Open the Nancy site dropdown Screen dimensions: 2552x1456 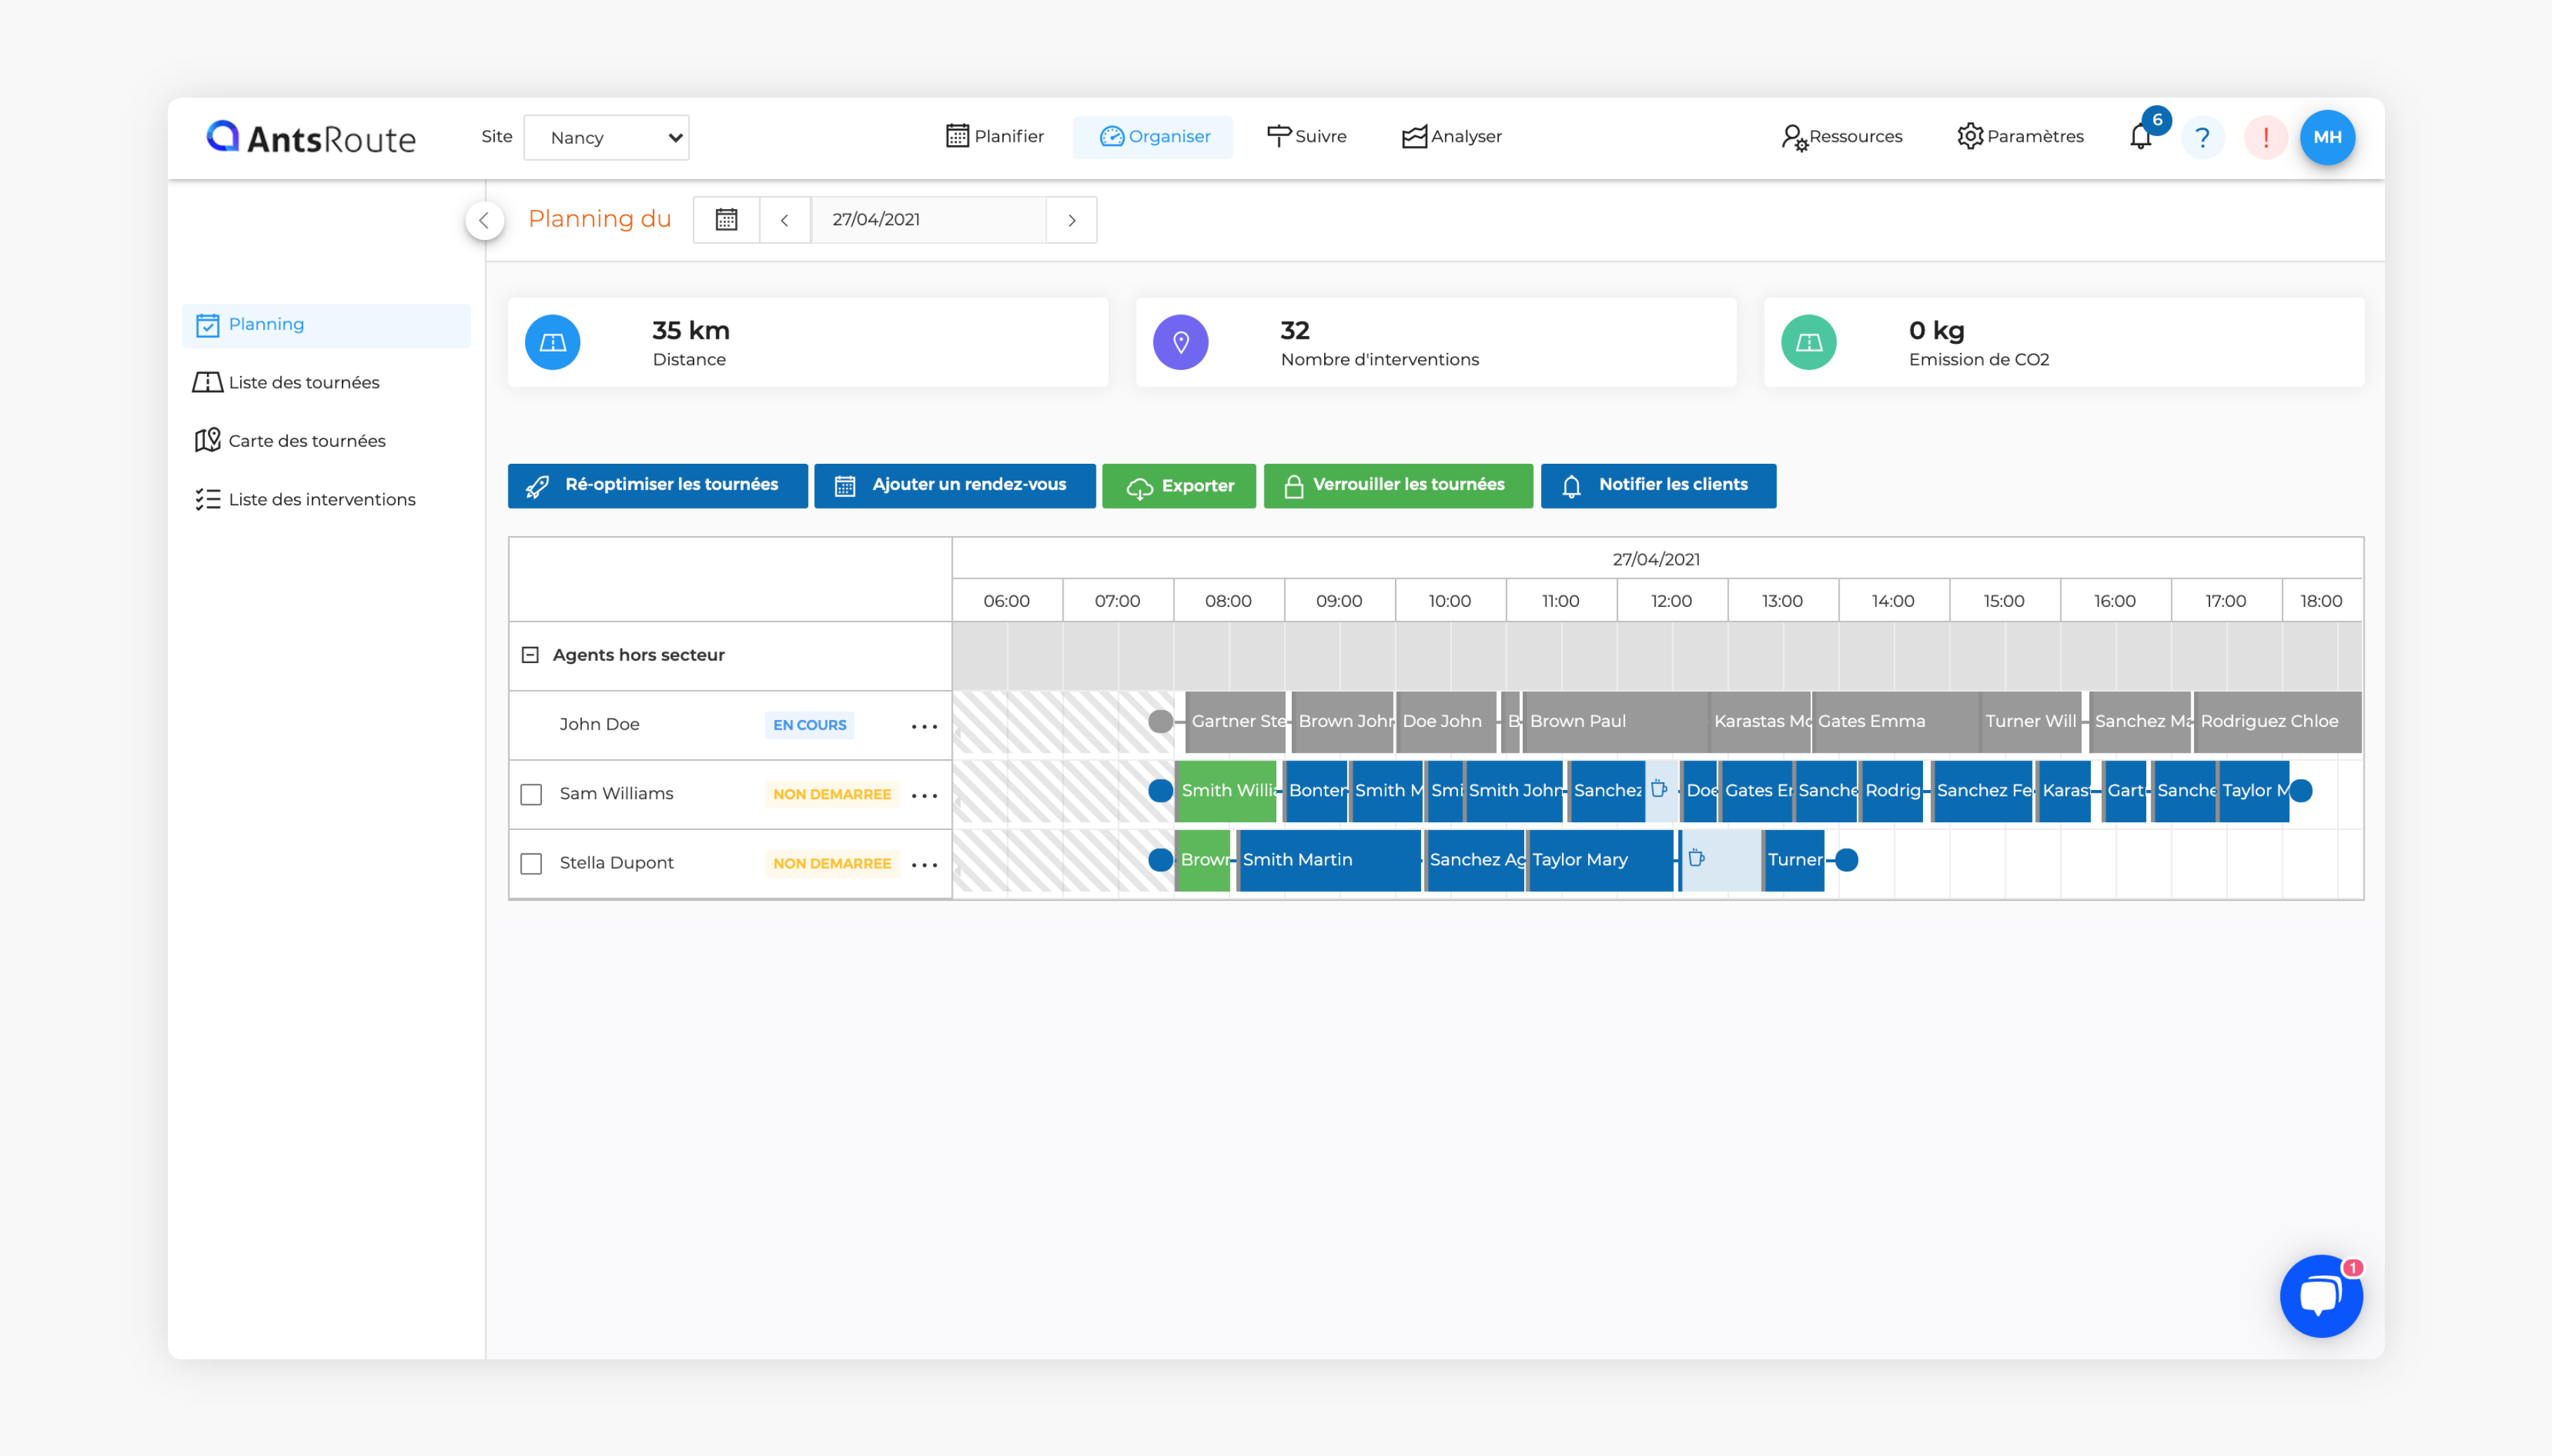click(x=607, y=138)
